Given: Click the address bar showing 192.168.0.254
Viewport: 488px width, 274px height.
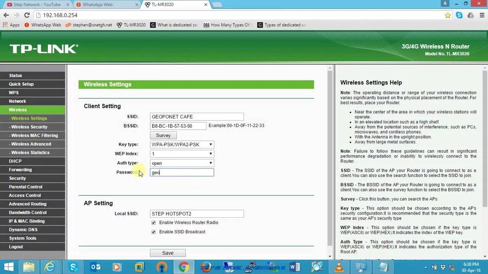Looking at the screenshot, I should pos(240,15).
